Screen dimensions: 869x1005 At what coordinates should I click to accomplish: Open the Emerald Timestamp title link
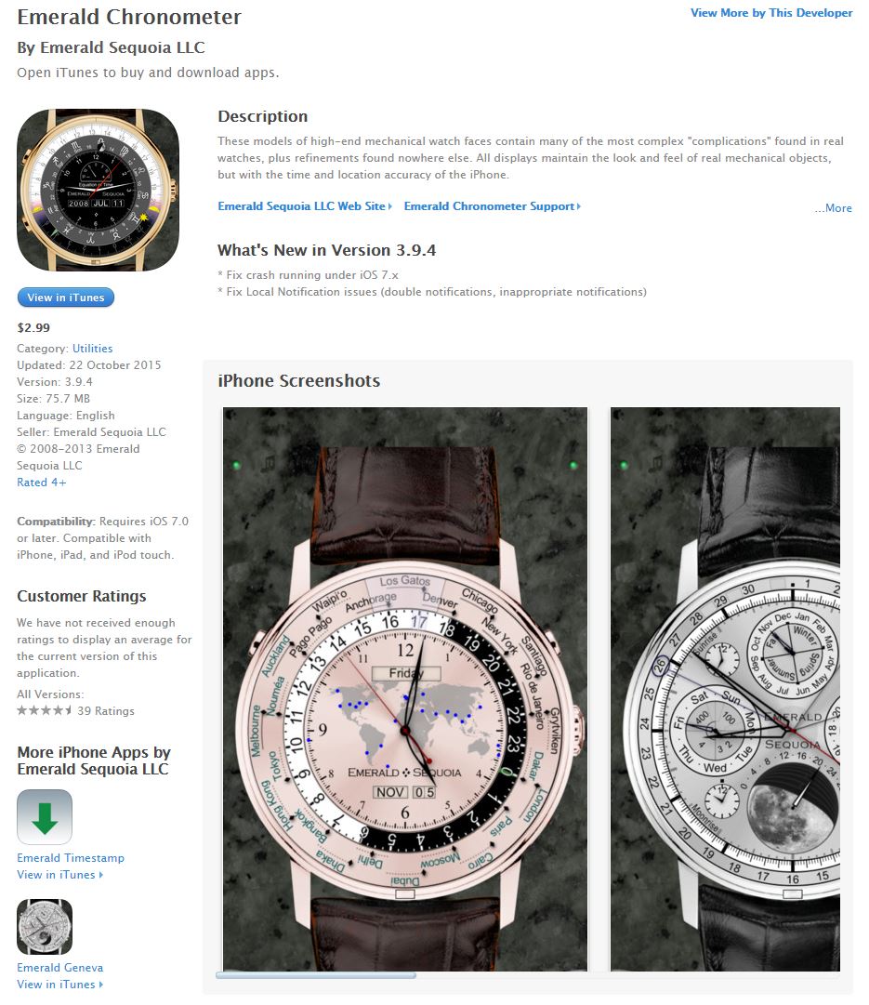click(x=71, y=857)
